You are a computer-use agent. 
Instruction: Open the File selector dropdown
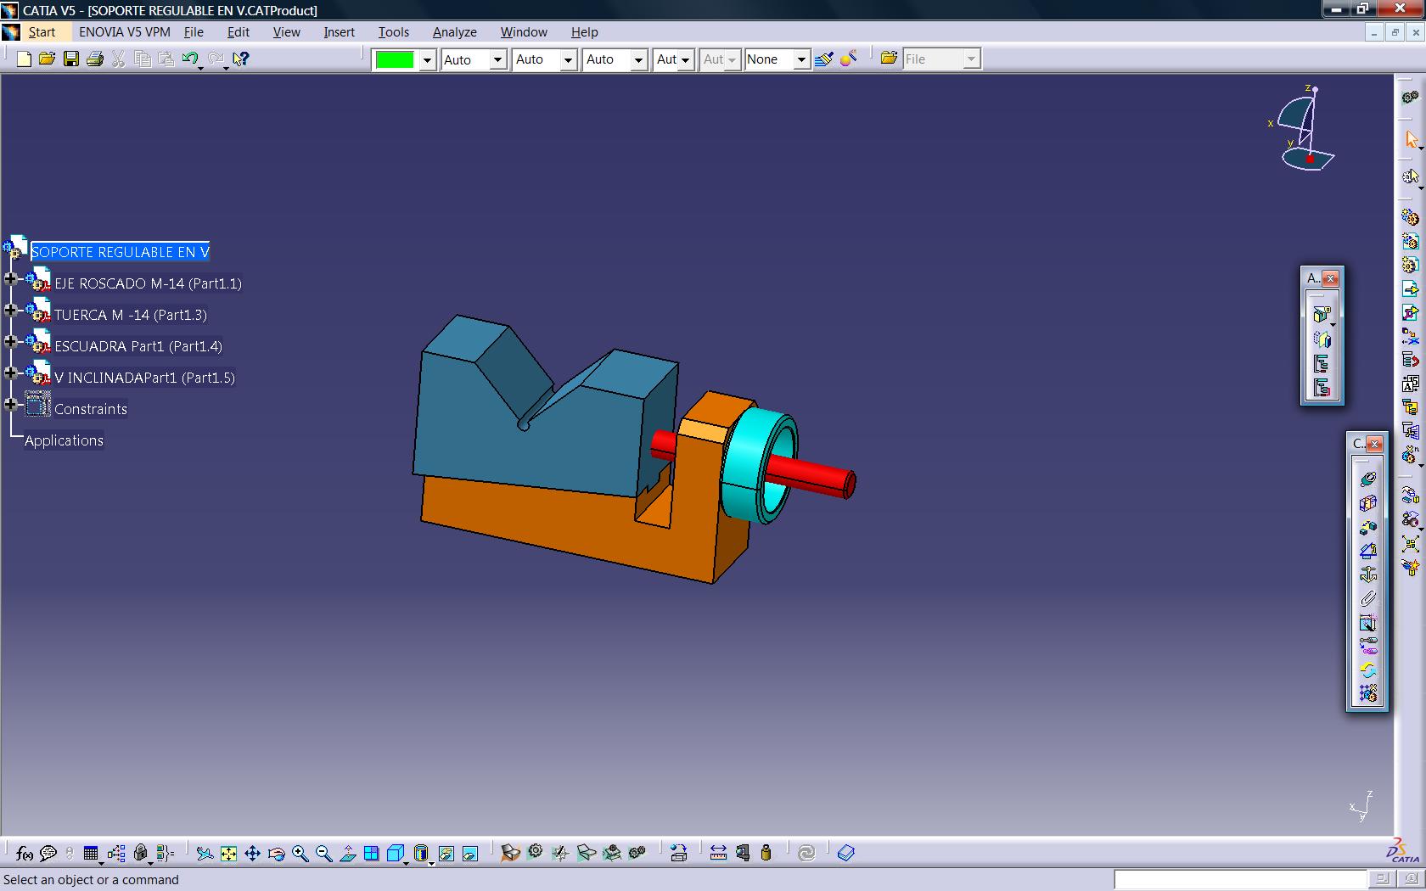pos(971,59)
